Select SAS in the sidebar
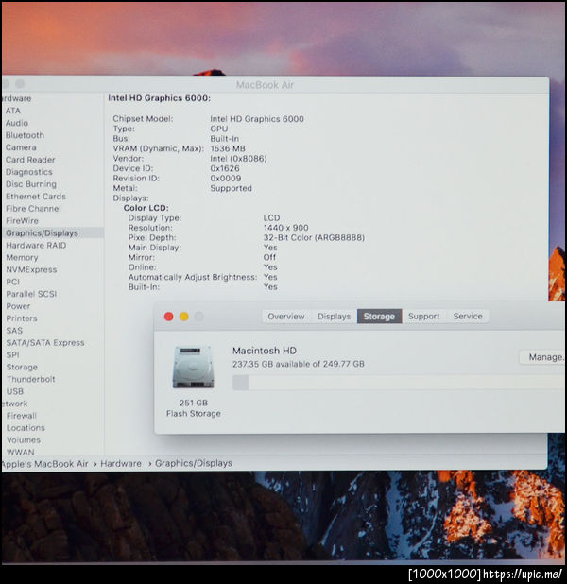 coord(14,331)
